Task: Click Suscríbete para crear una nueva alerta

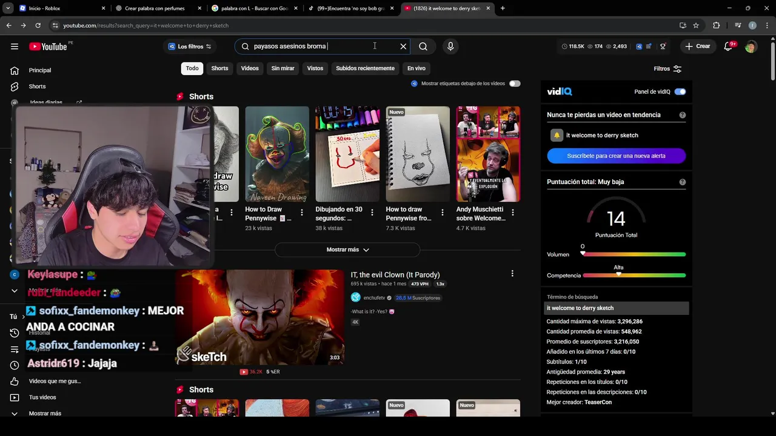Action: click(616, 156)
